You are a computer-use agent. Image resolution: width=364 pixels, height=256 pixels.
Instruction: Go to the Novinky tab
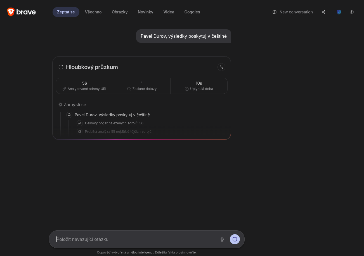tap(145, 12)
